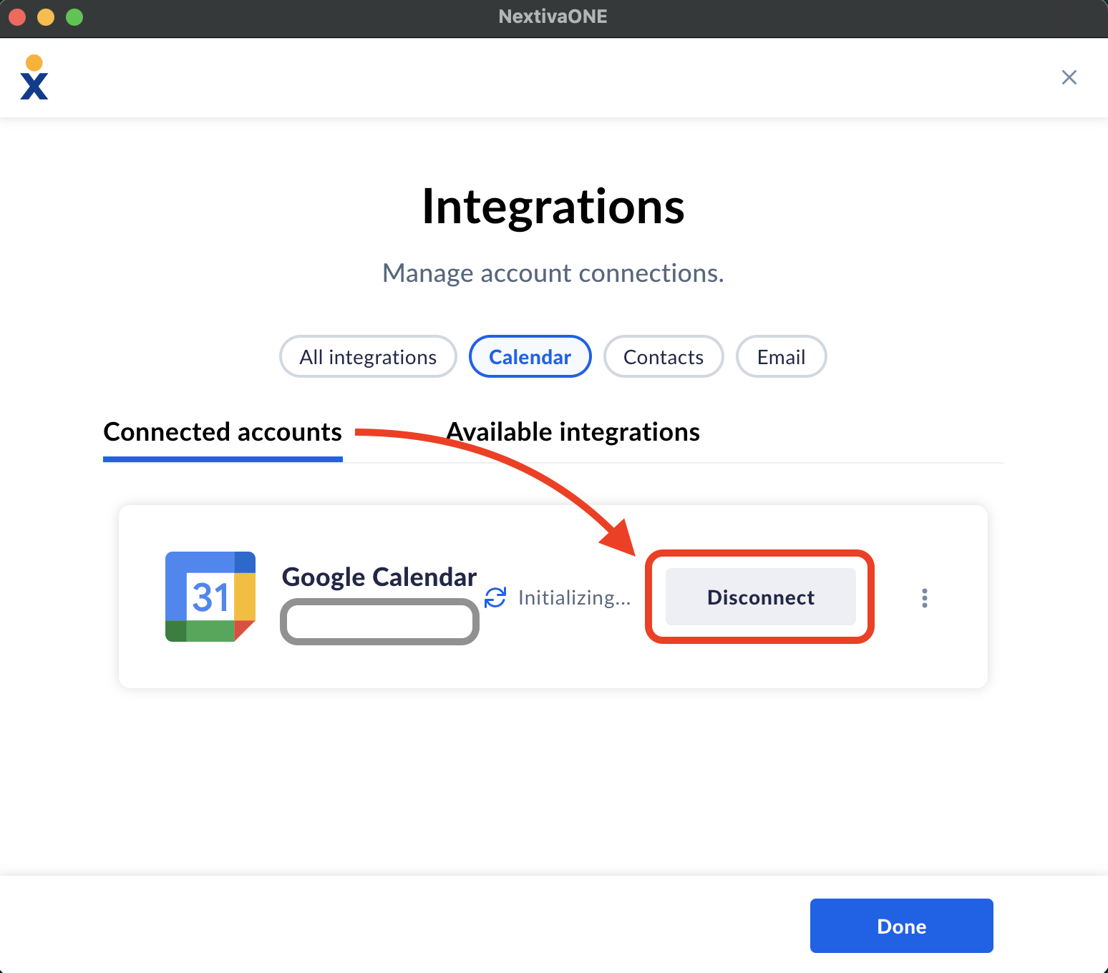
Task: Click the Integrations heading
Action: point(553,206)
